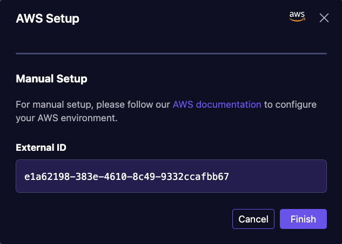Focus the External ID field
This screenshot has width=342, height=244.
[x=171, y=176]
